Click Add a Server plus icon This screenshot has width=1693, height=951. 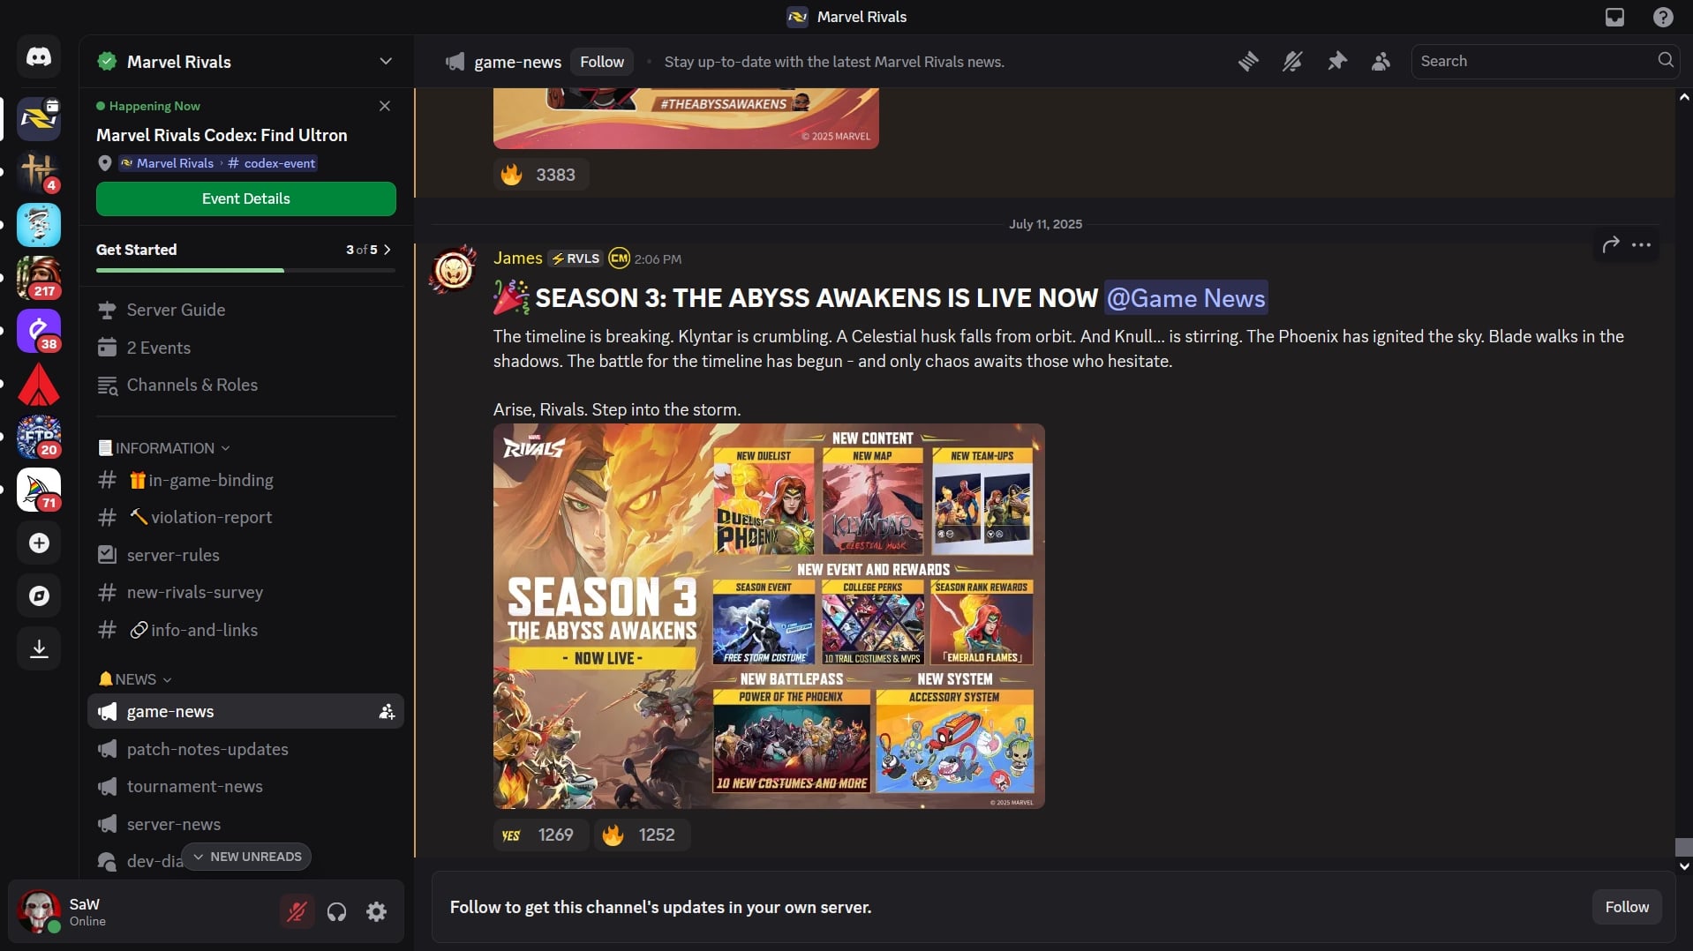pyautogui.click(x=39, y=543)
